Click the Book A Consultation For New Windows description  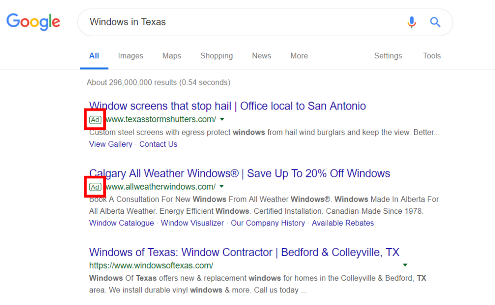click(x=264, y=205)
